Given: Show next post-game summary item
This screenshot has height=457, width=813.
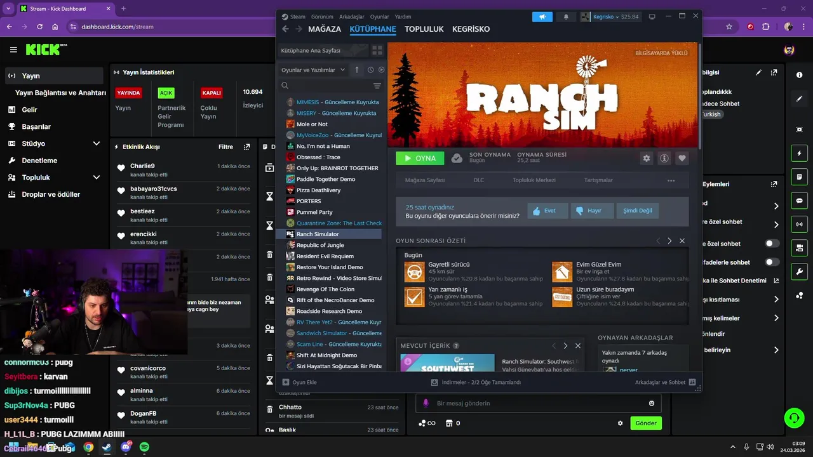Looking at the screenshot, I should click(x=669, y=241).
